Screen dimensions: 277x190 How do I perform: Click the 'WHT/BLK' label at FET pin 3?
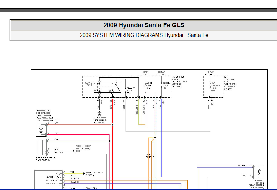[x=59, y=153]
